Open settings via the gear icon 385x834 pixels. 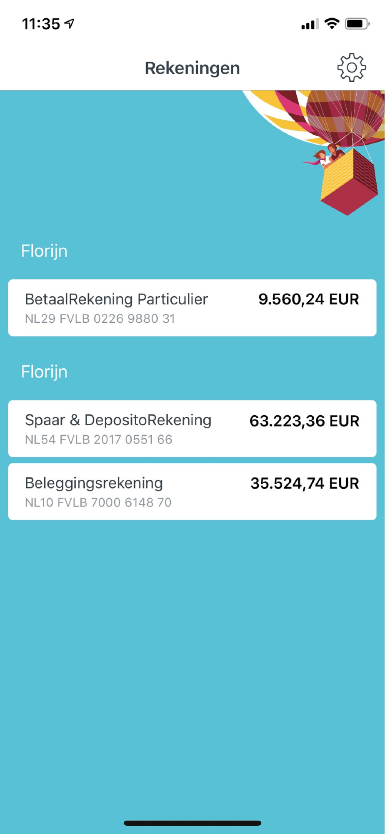point(351,68)
